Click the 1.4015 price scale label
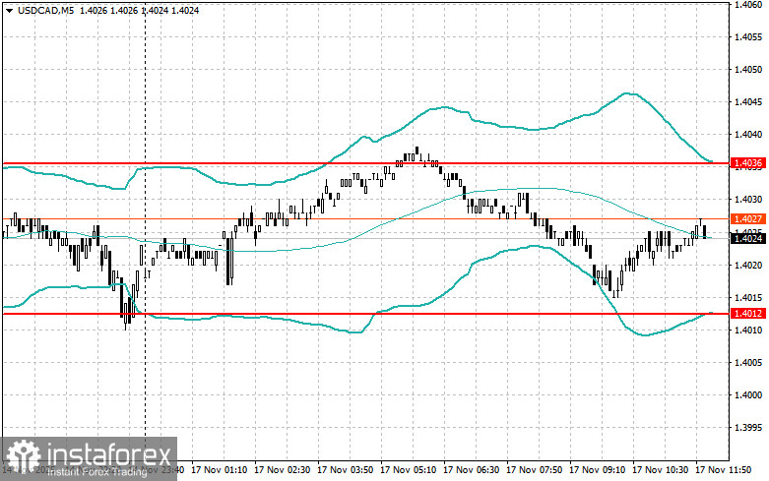769x481 pixels. (x=748, y=297)
